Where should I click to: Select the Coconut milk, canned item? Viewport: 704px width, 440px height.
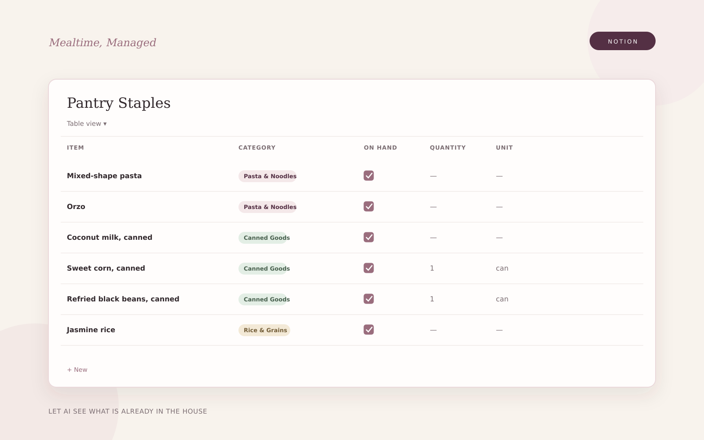pos(110,237)
